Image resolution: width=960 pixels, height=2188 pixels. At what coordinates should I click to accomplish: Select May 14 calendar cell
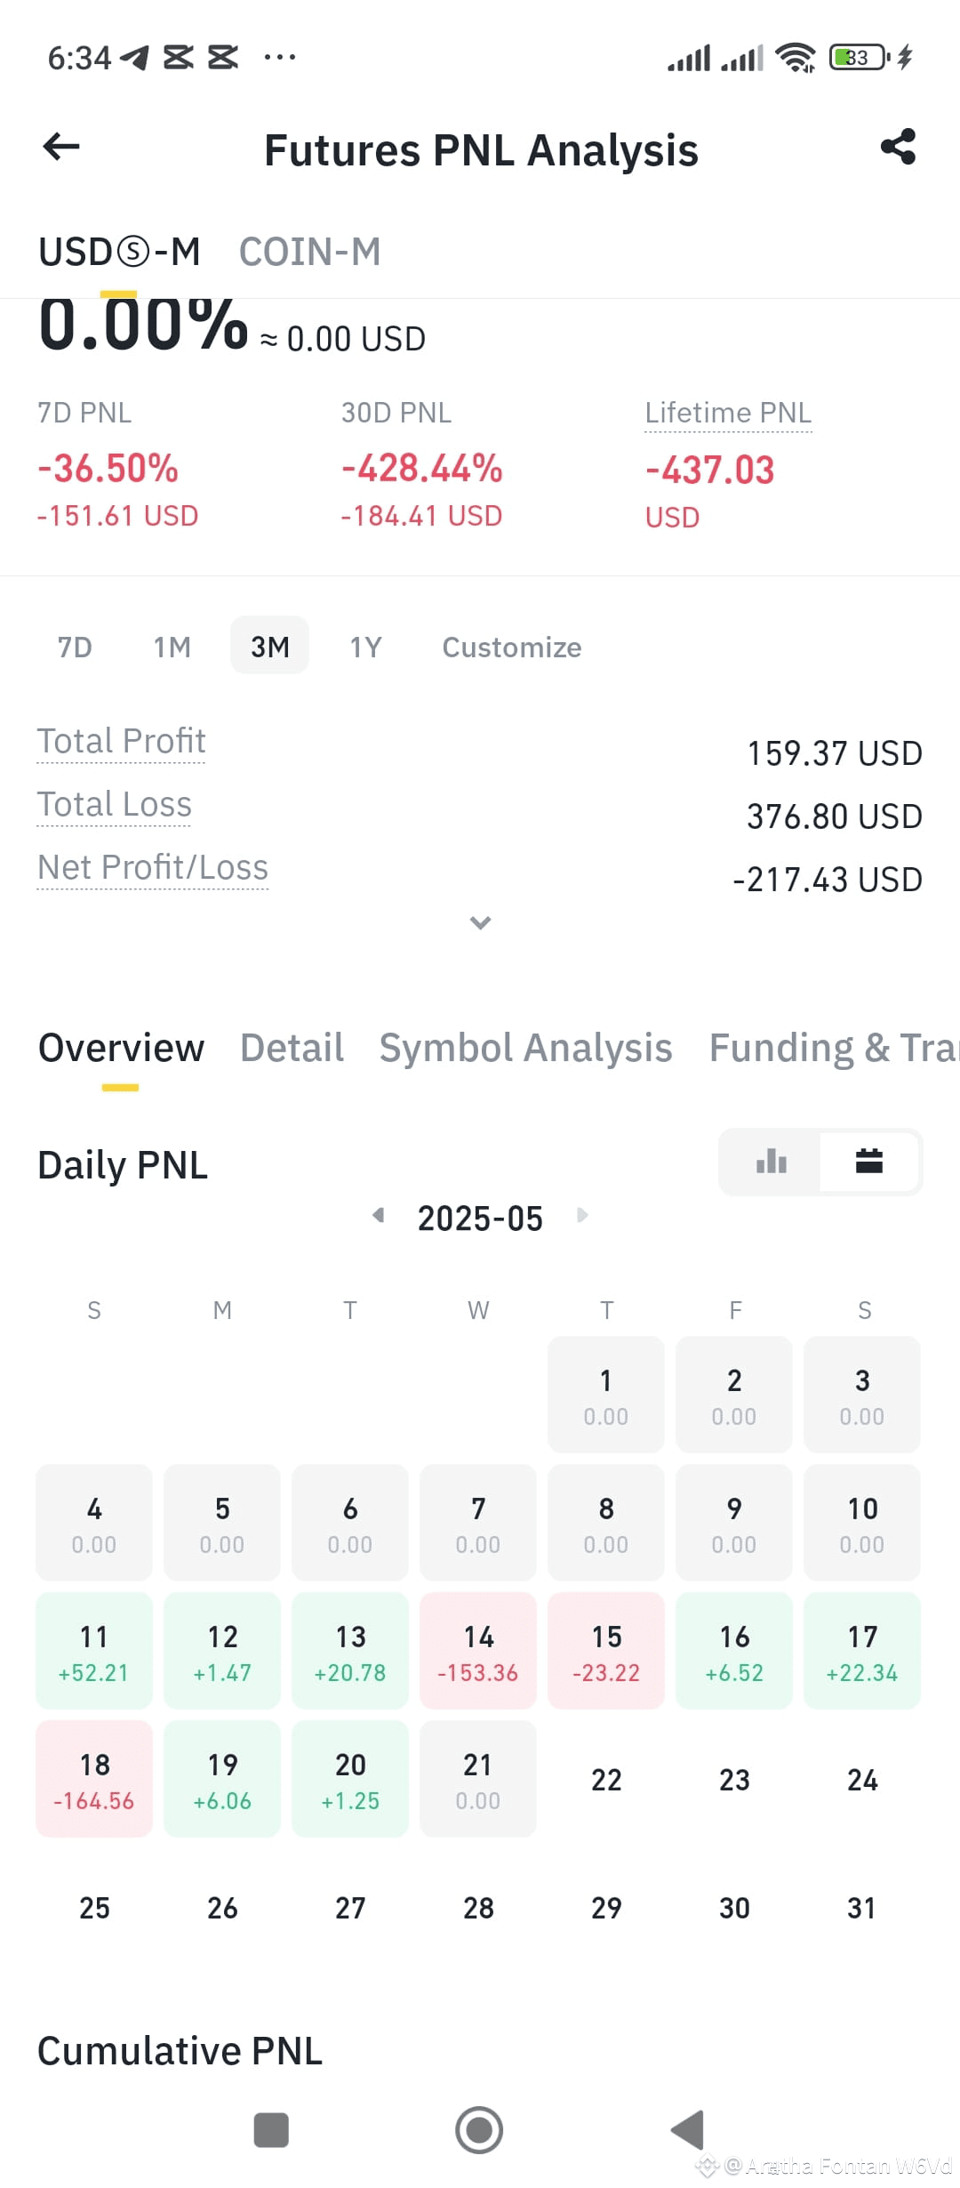click(478, 1651)
